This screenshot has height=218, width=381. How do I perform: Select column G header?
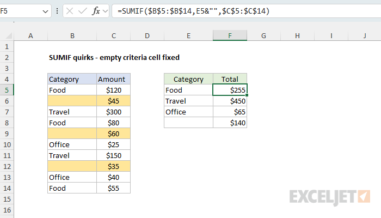click(x=263, y=36)
